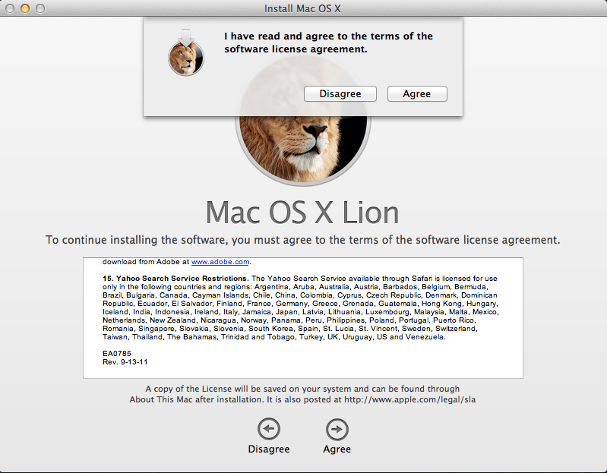The image size is (607, 473).
Task: Click the gray close window button
Action: (10, 8)
